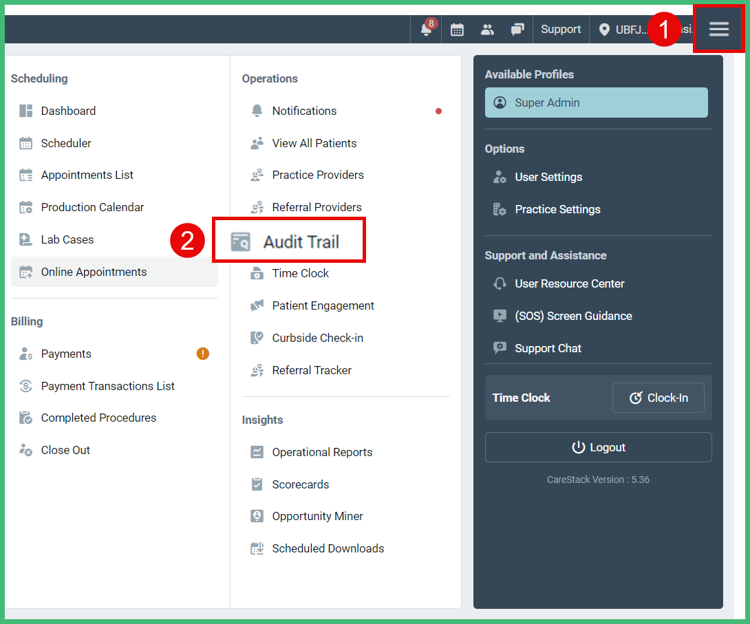This screenshot has height=624, width=750.
Task: Open the notifications bell icon
Action: pyautogui.click(x=425, y=30)
